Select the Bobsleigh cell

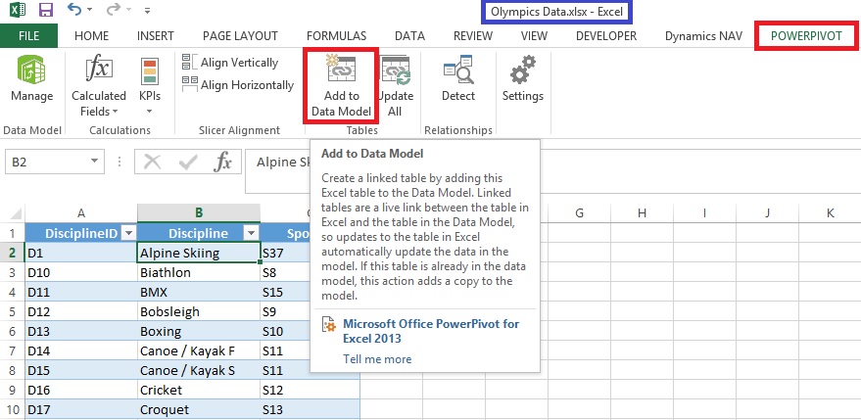coord(199,312)
